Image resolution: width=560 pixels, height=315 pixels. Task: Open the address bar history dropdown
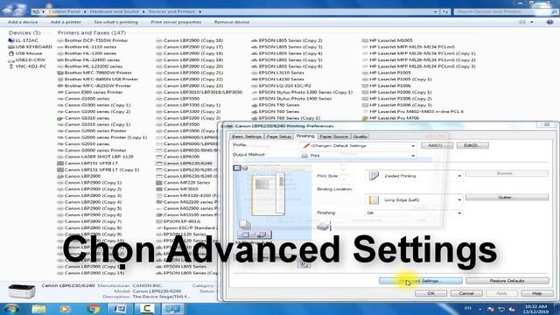[x=436, y=11]
